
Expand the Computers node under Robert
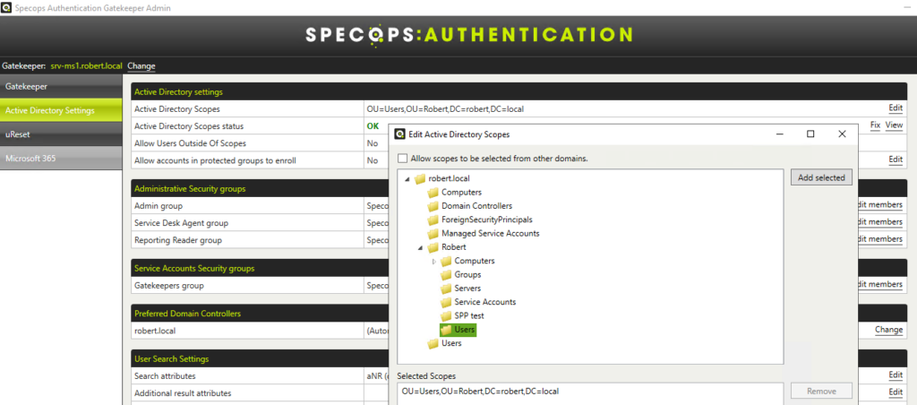click(x=433, y=261)
